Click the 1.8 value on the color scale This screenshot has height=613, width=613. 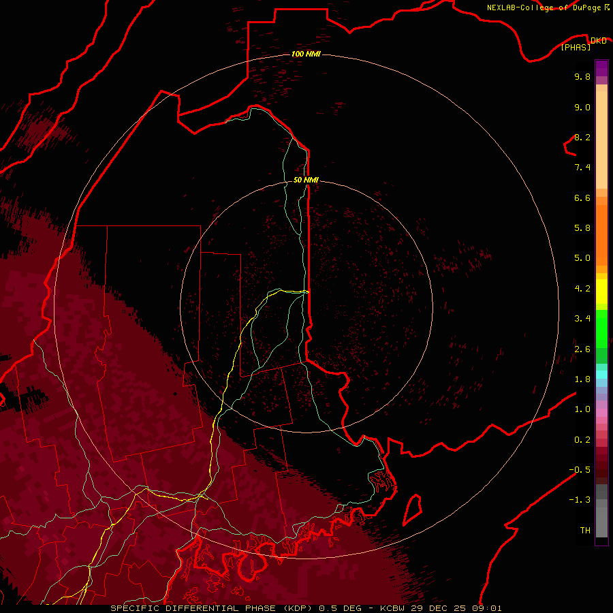[582, 379]
